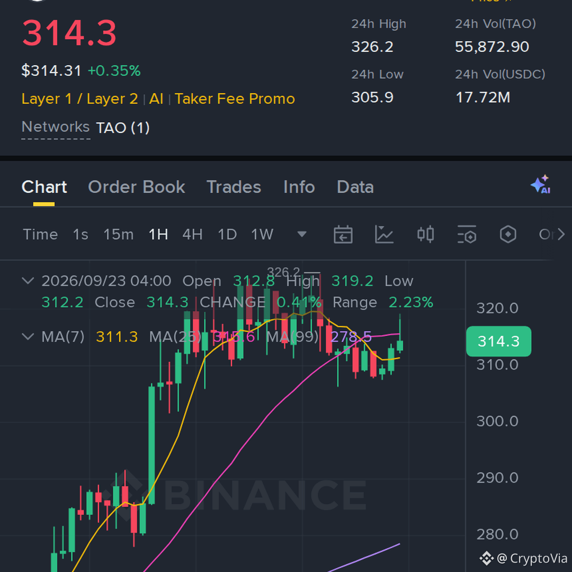Viewport: 572px width, 572px height.
Task: Click the hexagon chart tools icon
Action: point(508,234)
